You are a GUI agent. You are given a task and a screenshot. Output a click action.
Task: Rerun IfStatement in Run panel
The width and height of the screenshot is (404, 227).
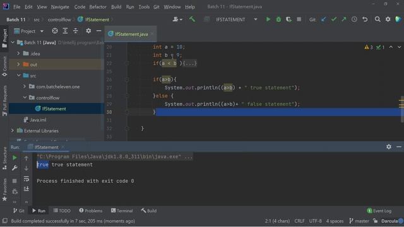(15, 158)
